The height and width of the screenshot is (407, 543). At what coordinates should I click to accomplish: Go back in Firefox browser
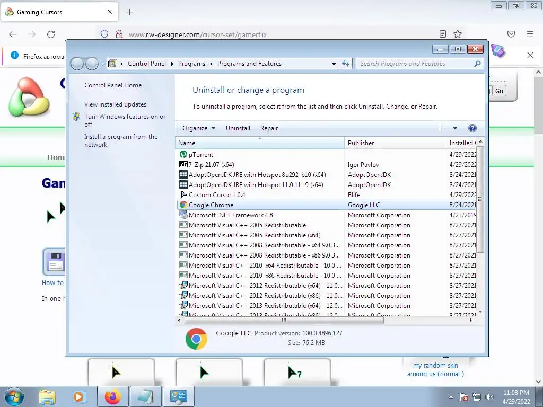point(13,34)
